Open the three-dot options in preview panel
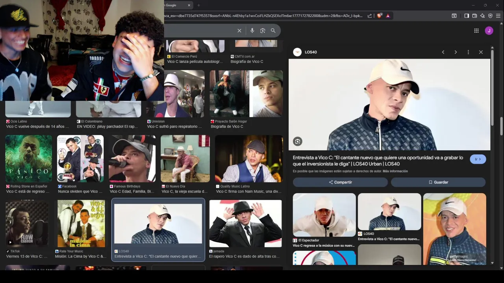The image size is (504, 283). pyautogui.click(x=468, y=52)
